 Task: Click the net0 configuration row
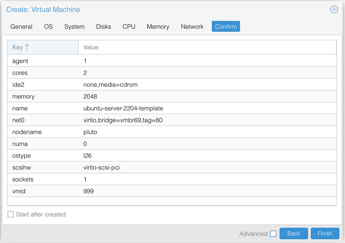click(138, 120)
